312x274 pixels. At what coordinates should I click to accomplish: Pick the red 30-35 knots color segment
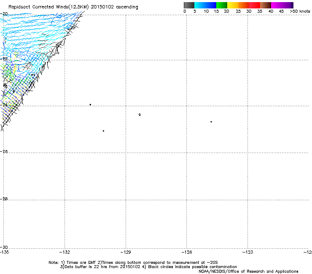(x=255, y=5)
